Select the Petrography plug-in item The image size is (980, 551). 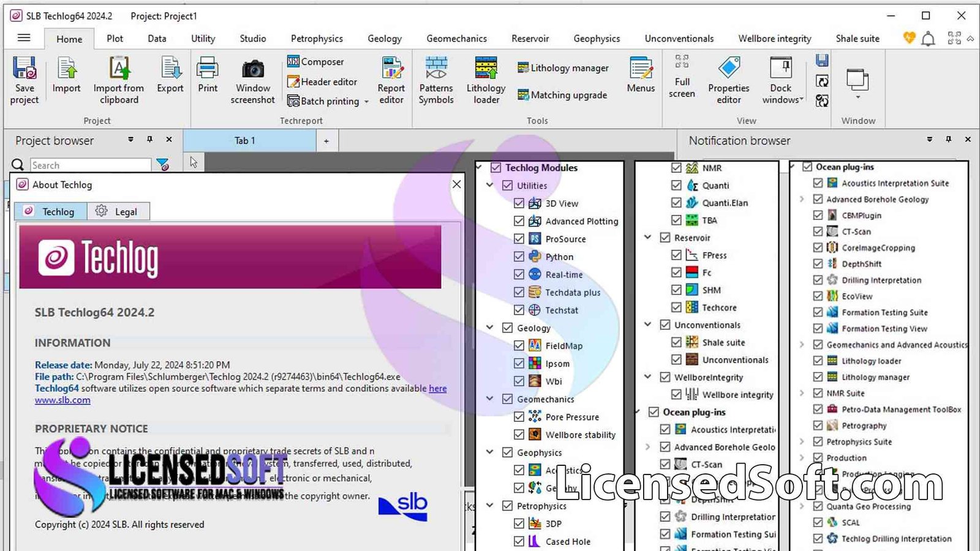[x=864, y=425]
